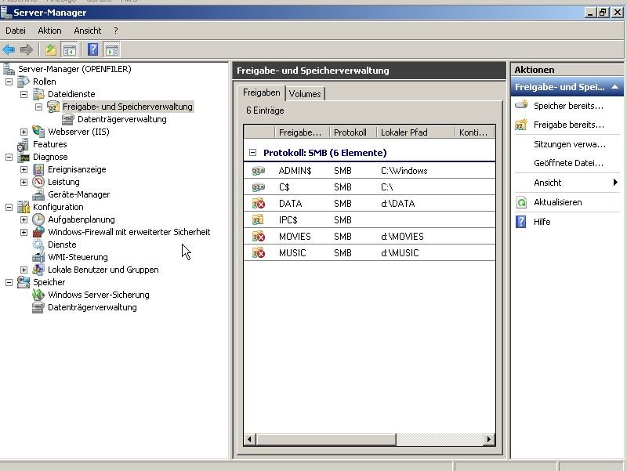Screen dimensions: 627x471
Task: Toggle the console tree pane toolbar icon
Action: tap(69, 50)
